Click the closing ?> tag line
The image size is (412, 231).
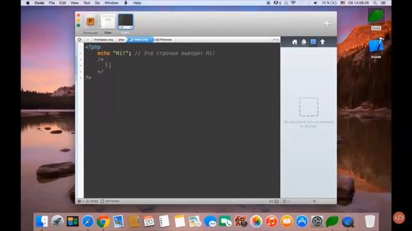(88, 78)
